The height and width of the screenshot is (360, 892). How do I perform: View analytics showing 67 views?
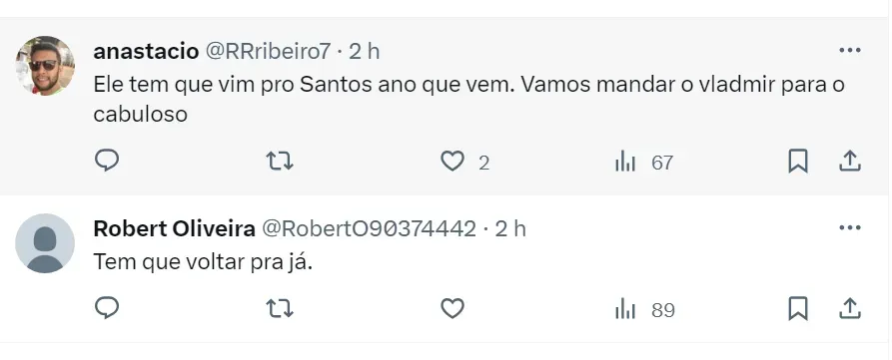click(x=644, y=163)
